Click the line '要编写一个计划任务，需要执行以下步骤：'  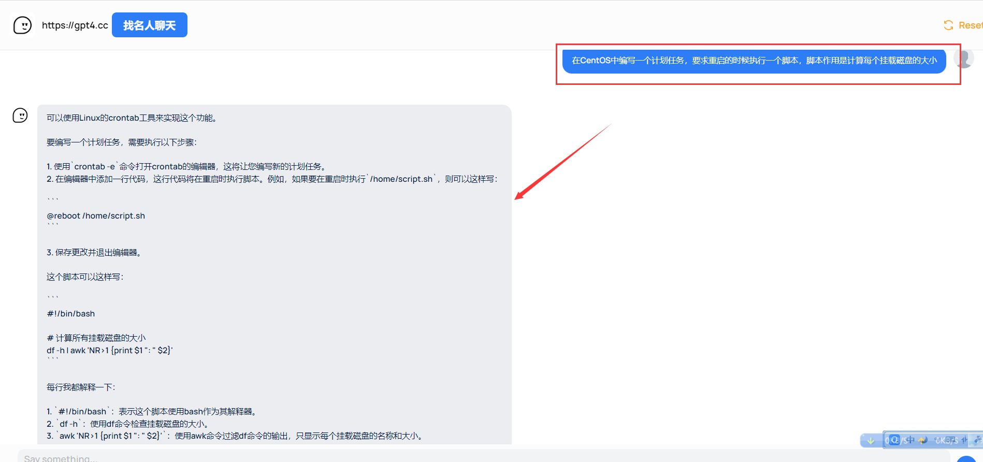[122, 142]
